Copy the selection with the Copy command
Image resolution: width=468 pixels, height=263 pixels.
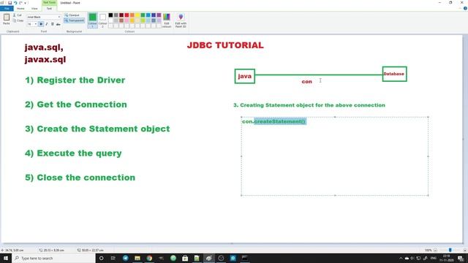(18, 20)
